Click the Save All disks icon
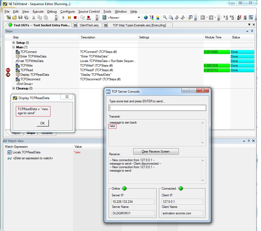This screenshot has height=231, width=261. 26,17
